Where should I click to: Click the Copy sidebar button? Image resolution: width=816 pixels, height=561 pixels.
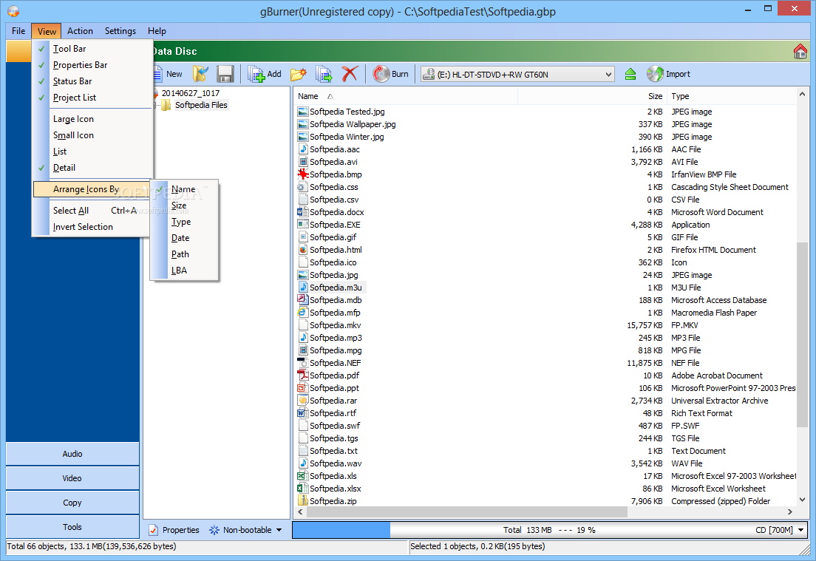[72, 503]
